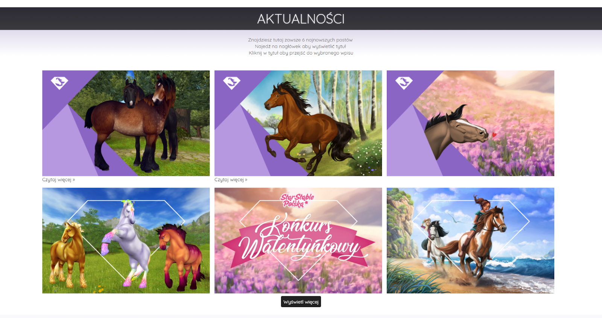Screen dimensions: 602x318
Task: Open the Konkurs Walentynkowy contest post
Action: 298,241
